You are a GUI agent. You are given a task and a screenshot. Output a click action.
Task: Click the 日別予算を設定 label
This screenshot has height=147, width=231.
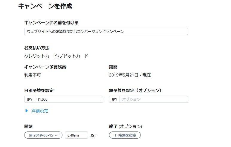[39, 90]
